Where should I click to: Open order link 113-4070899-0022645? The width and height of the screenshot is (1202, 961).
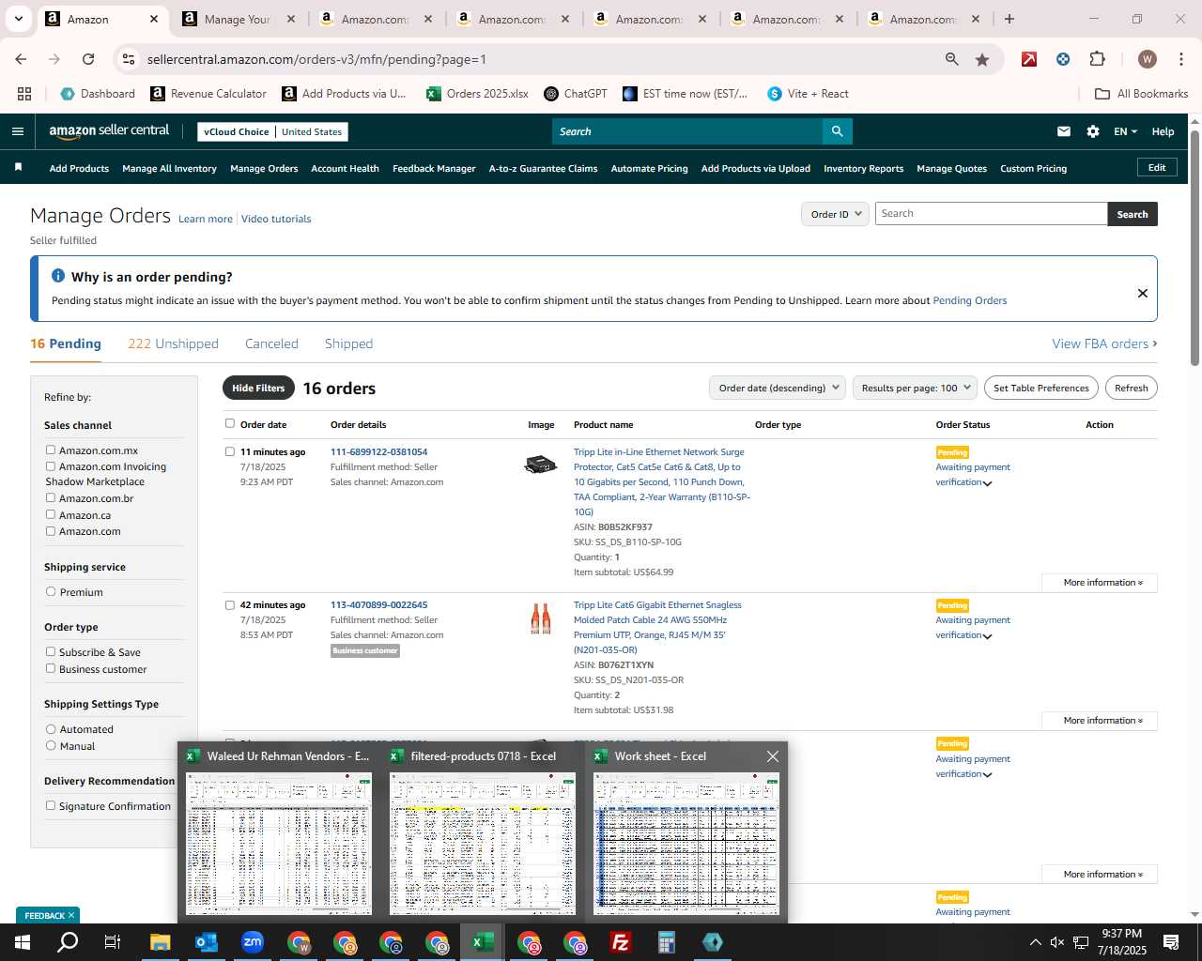tap(378, 604)
